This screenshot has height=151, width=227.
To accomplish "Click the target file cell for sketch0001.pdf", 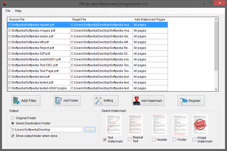I will point(101,59).
